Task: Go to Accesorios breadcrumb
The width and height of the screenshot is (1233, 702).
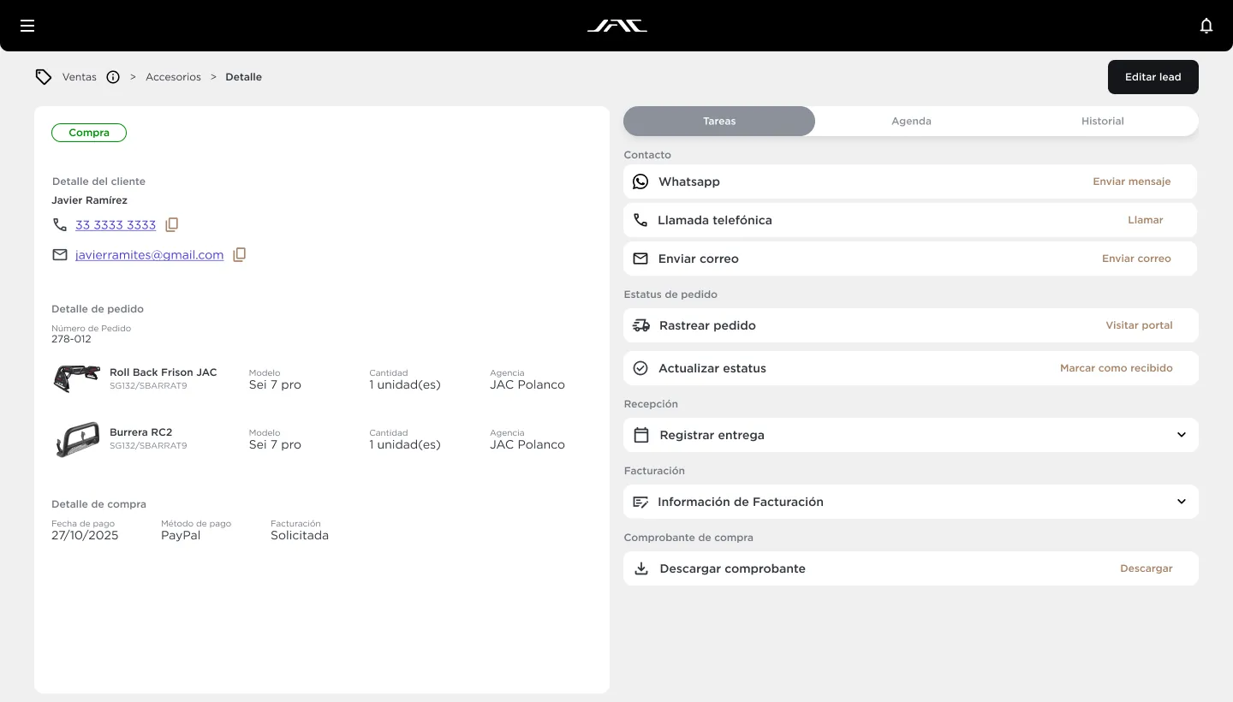Action: point(173,77)
